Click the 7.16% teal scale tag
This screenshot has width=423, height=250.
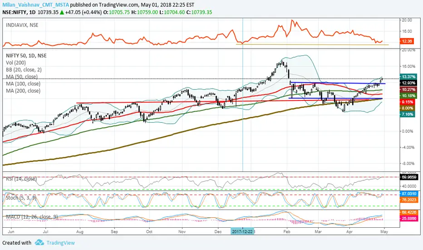click(x=408, y=115)
